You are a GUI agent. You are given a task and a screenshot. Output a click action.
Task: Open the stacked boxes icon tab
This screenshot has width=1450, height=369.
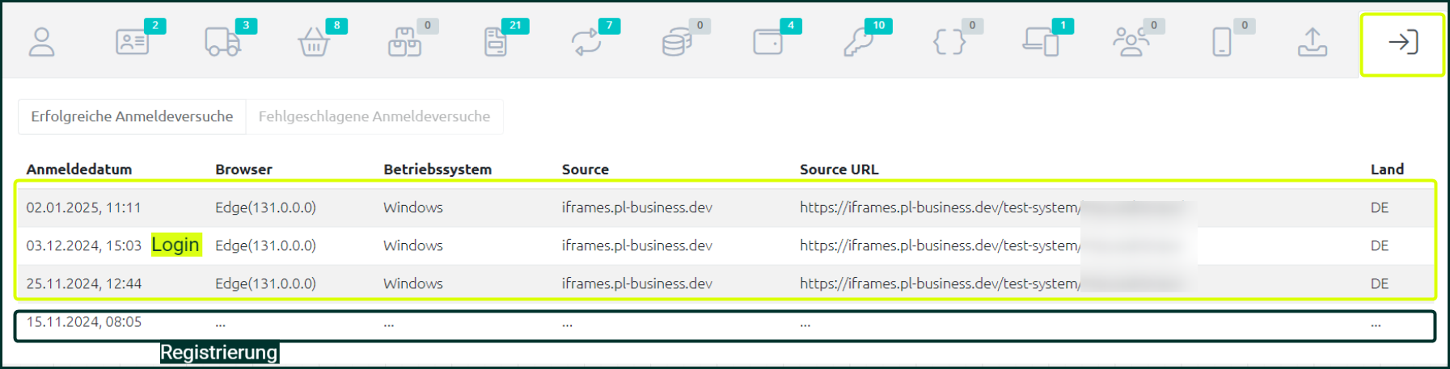coord(405,42)
